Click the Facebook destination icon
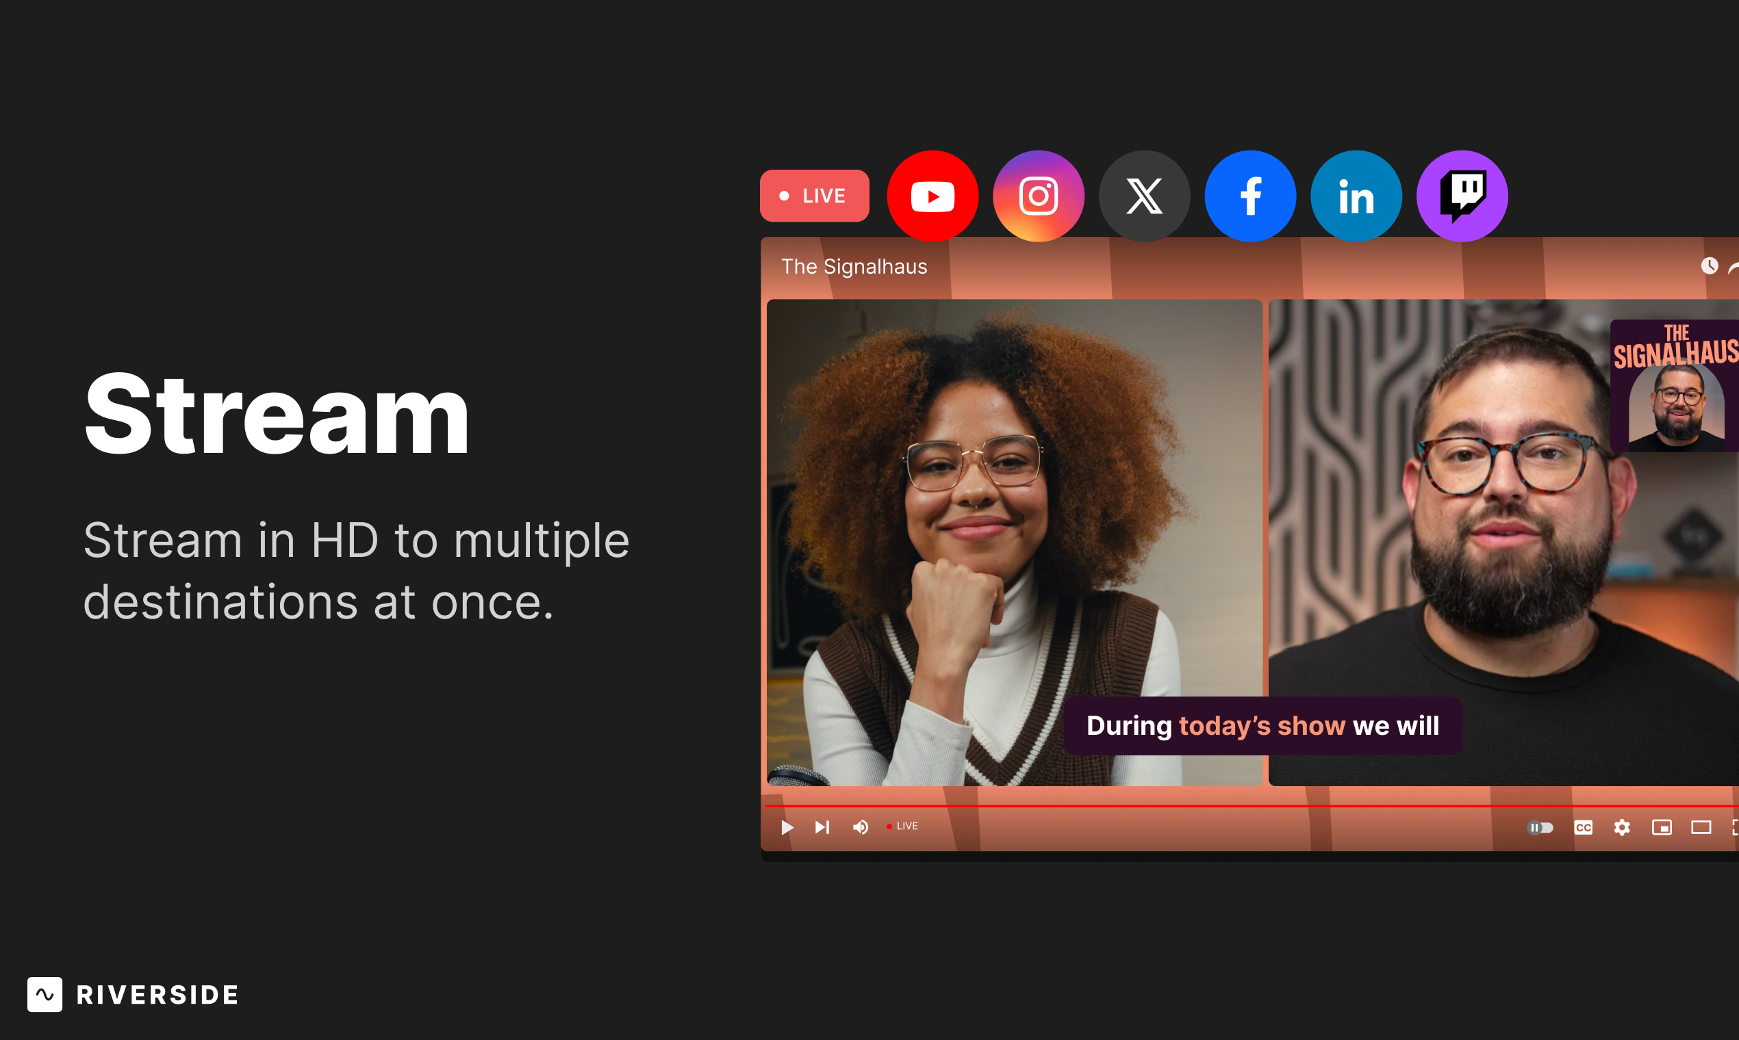 click(1249, 196)
